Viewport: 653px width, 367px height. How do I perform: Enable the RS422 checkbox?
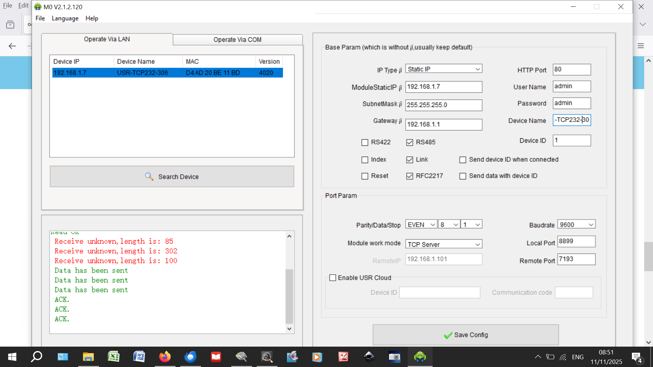coord(365,142)
